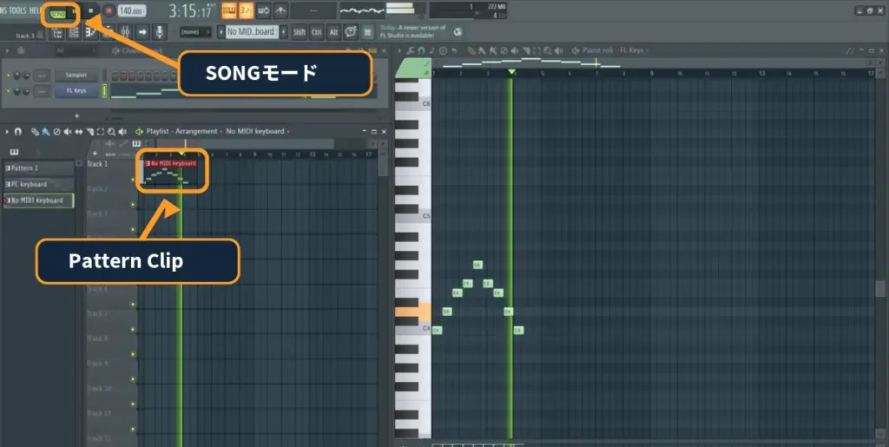Toggle typing keyboard to piano icon
The image size is (889, 447).
(x=229, y=10)
